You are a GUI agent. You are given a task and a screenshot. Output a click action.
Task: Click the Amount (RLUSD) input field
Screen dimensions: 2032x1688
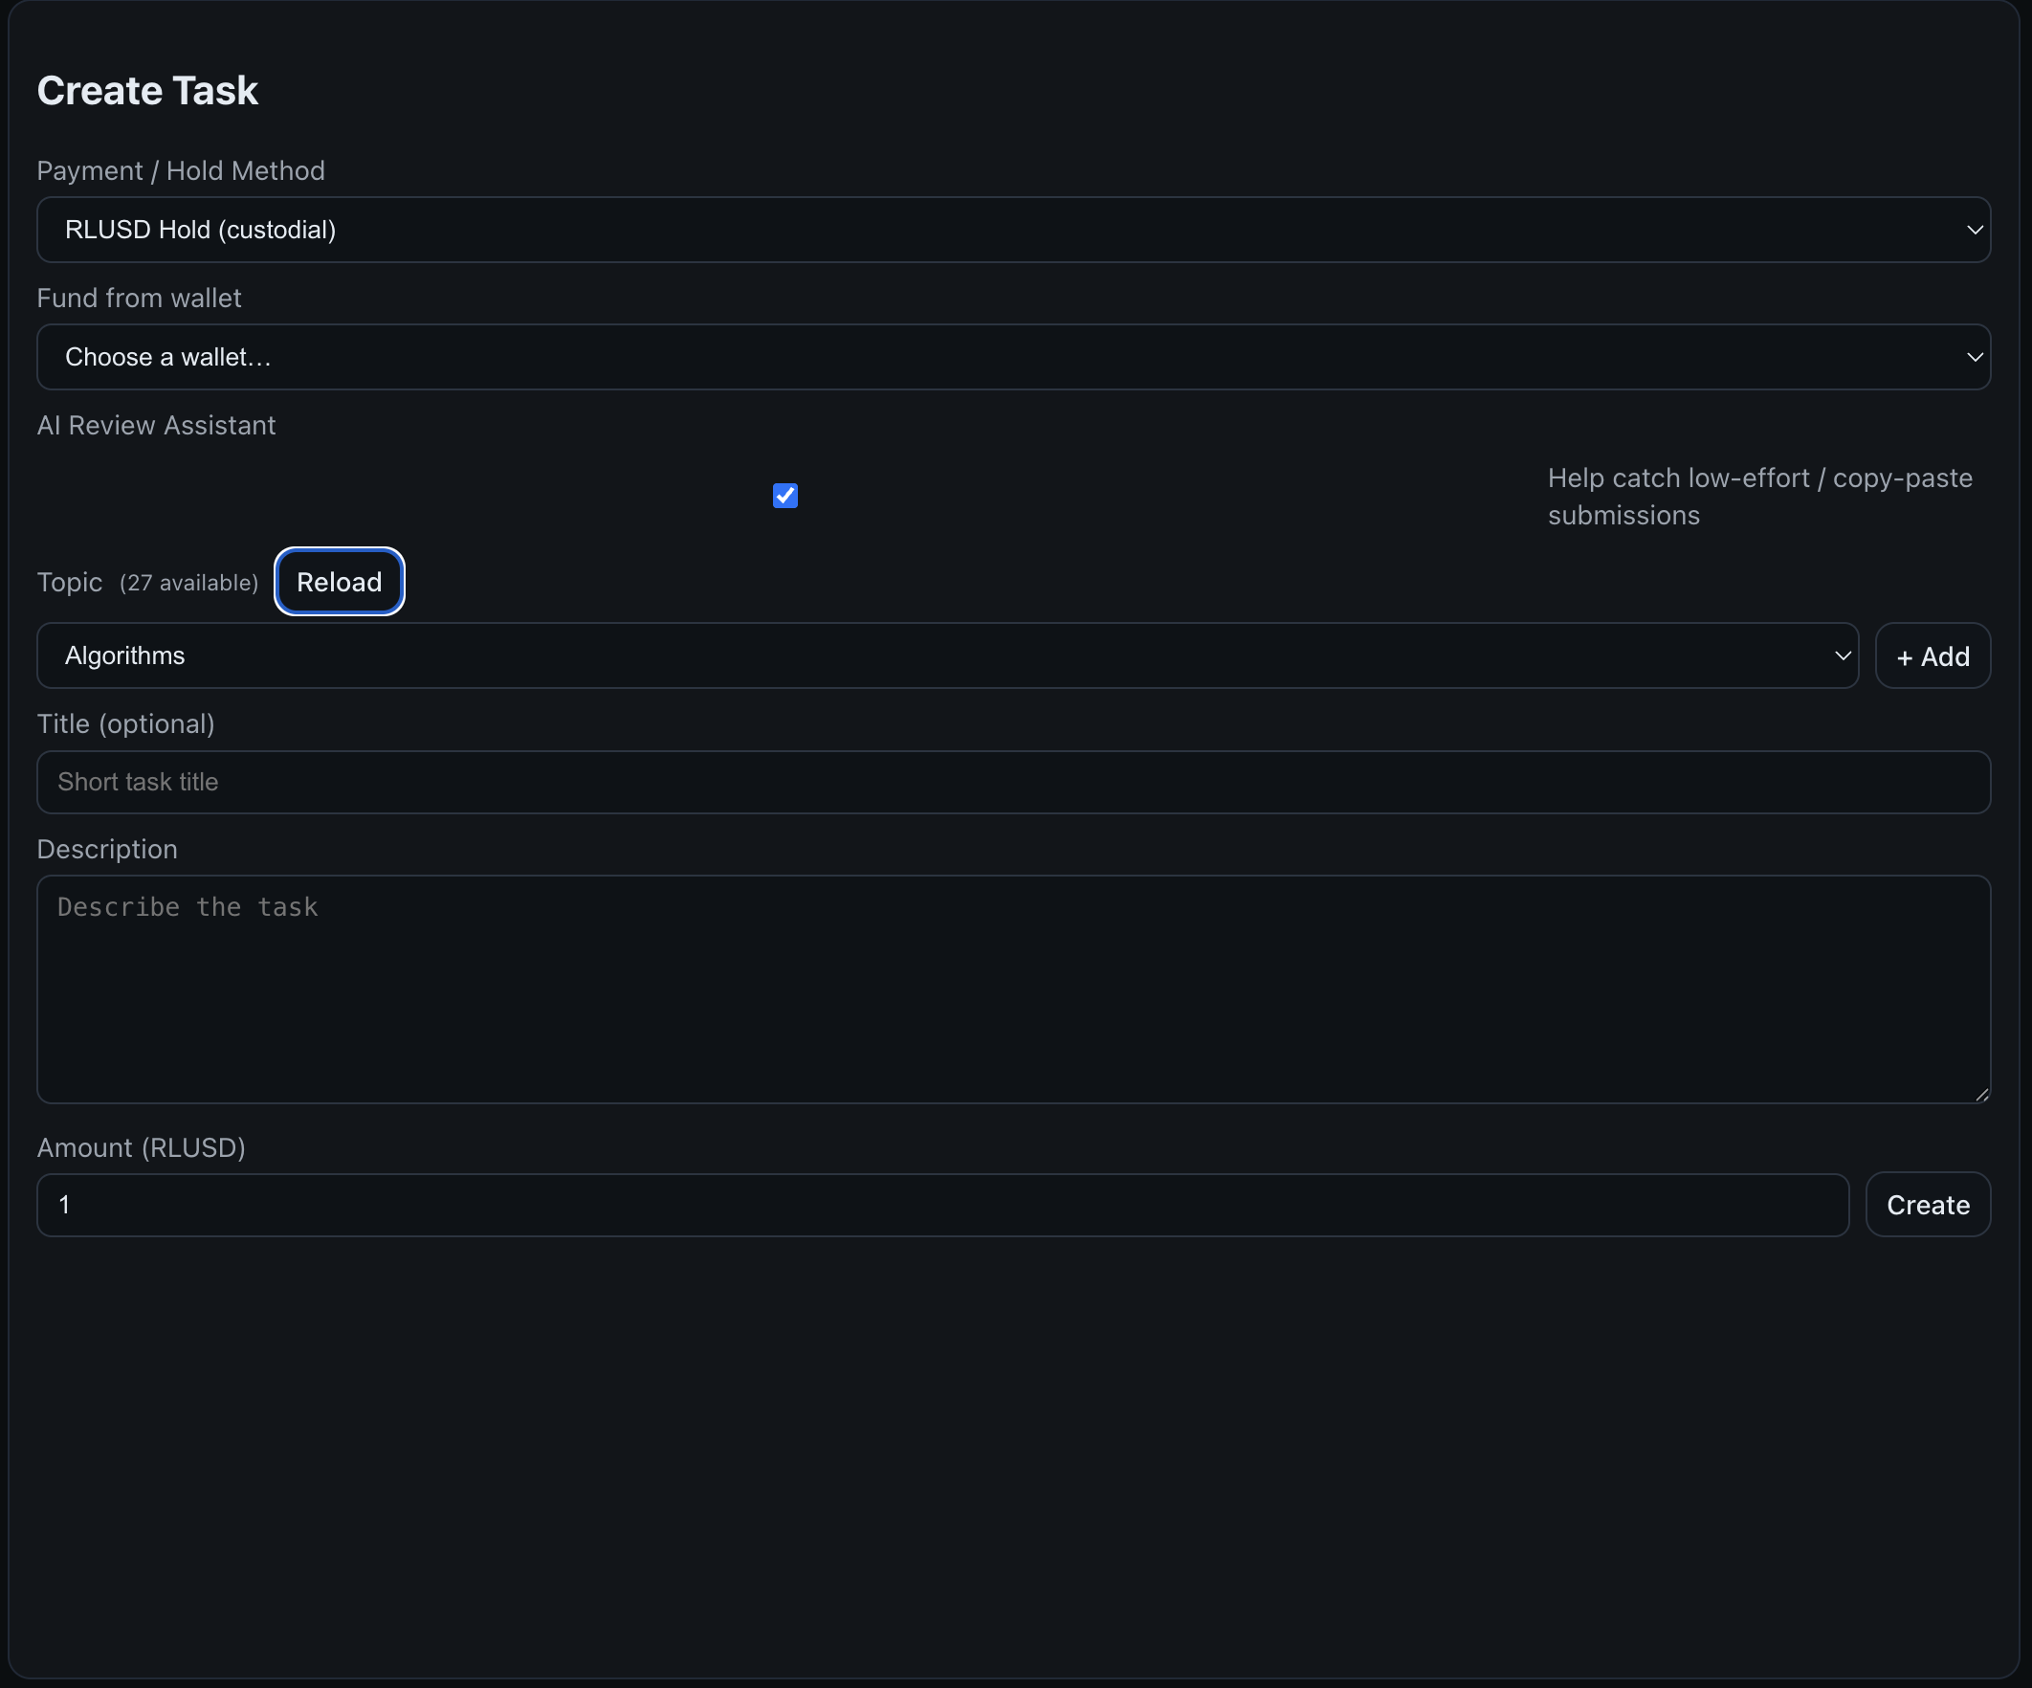(941, 1205)
